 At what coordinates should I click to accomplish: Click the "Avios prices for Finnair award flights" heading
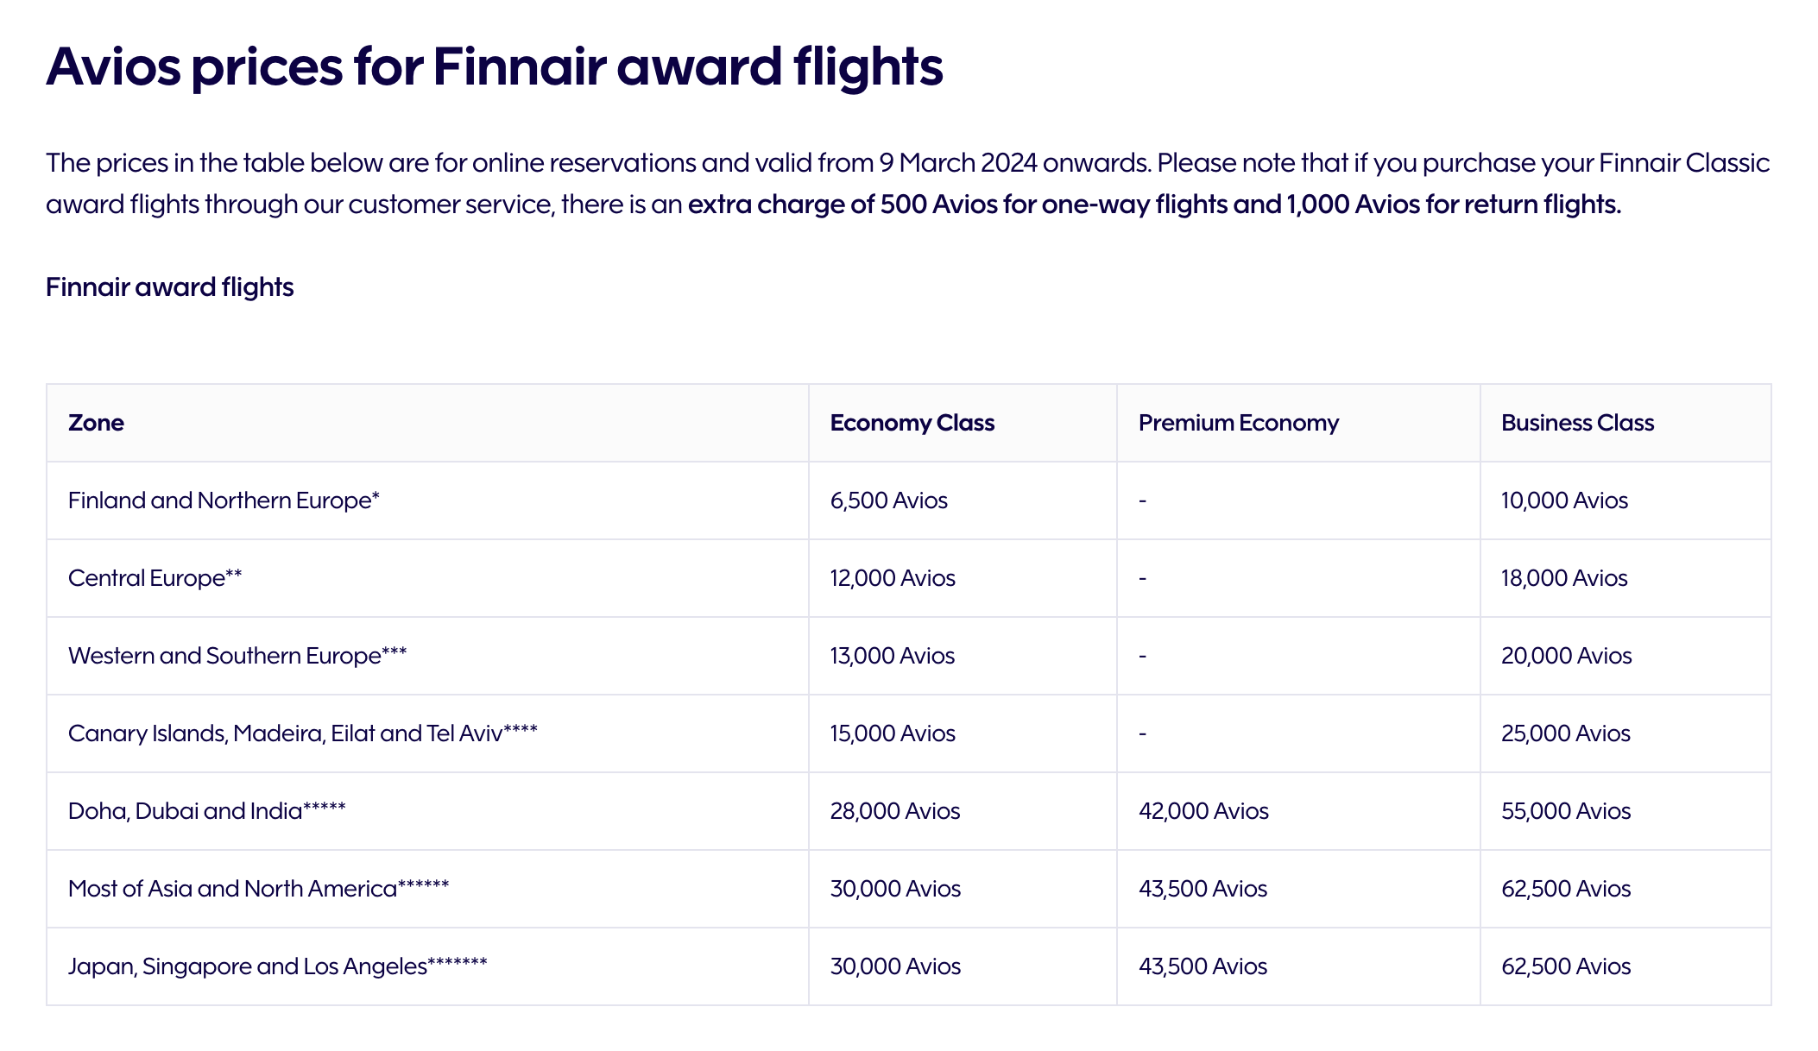point(494,66)
